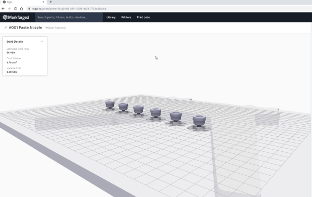Screen dimensions: 312x197
Task: Click the browser address bar URL
Action: pyautogui.click(x=69, y=9)
